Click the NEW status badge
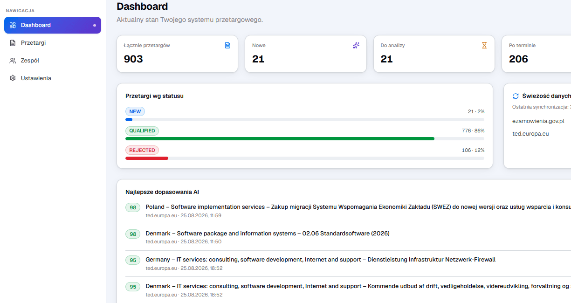Viewport: 571px width, 303px height. (x=135, y=112)
